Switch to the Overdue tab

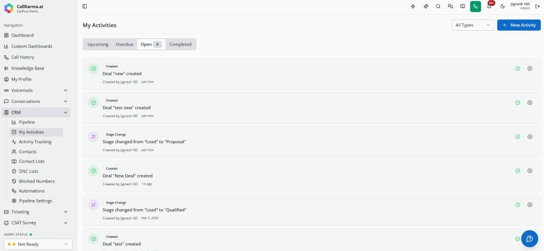click(124, 45)
